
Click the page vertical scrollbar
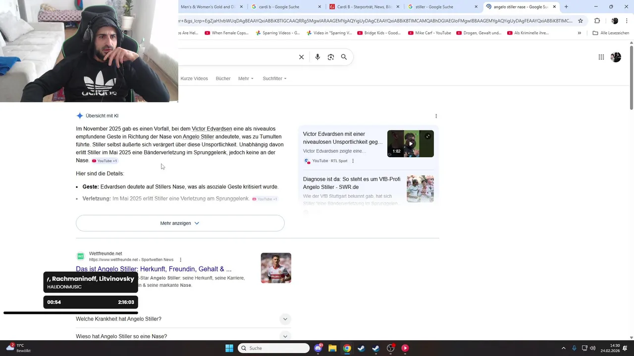click(x=632, y=77)
